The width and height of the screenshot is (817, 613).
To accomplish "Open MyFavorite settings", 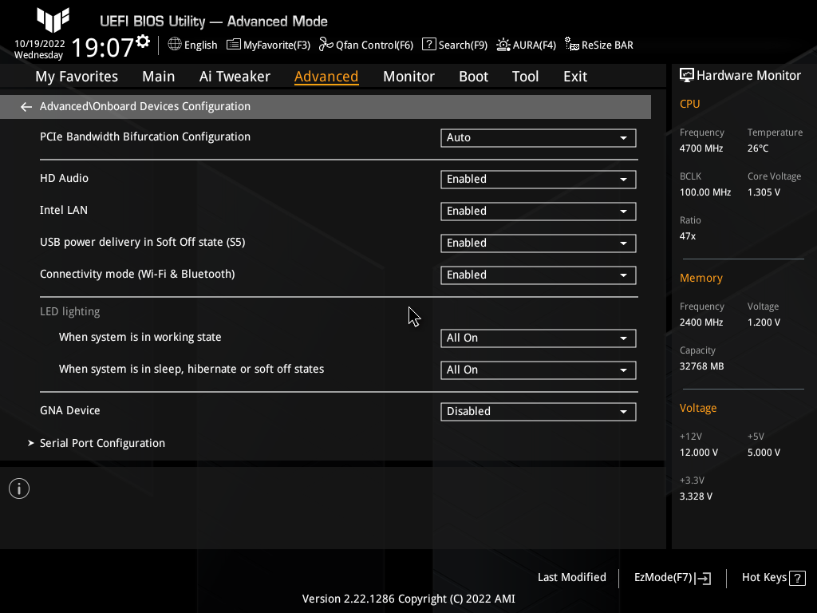I will pyautogui.click(x=268, y=45).
